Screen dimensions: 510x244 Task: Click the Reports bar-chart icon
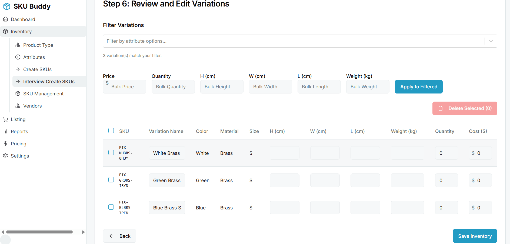pos(6,131)
